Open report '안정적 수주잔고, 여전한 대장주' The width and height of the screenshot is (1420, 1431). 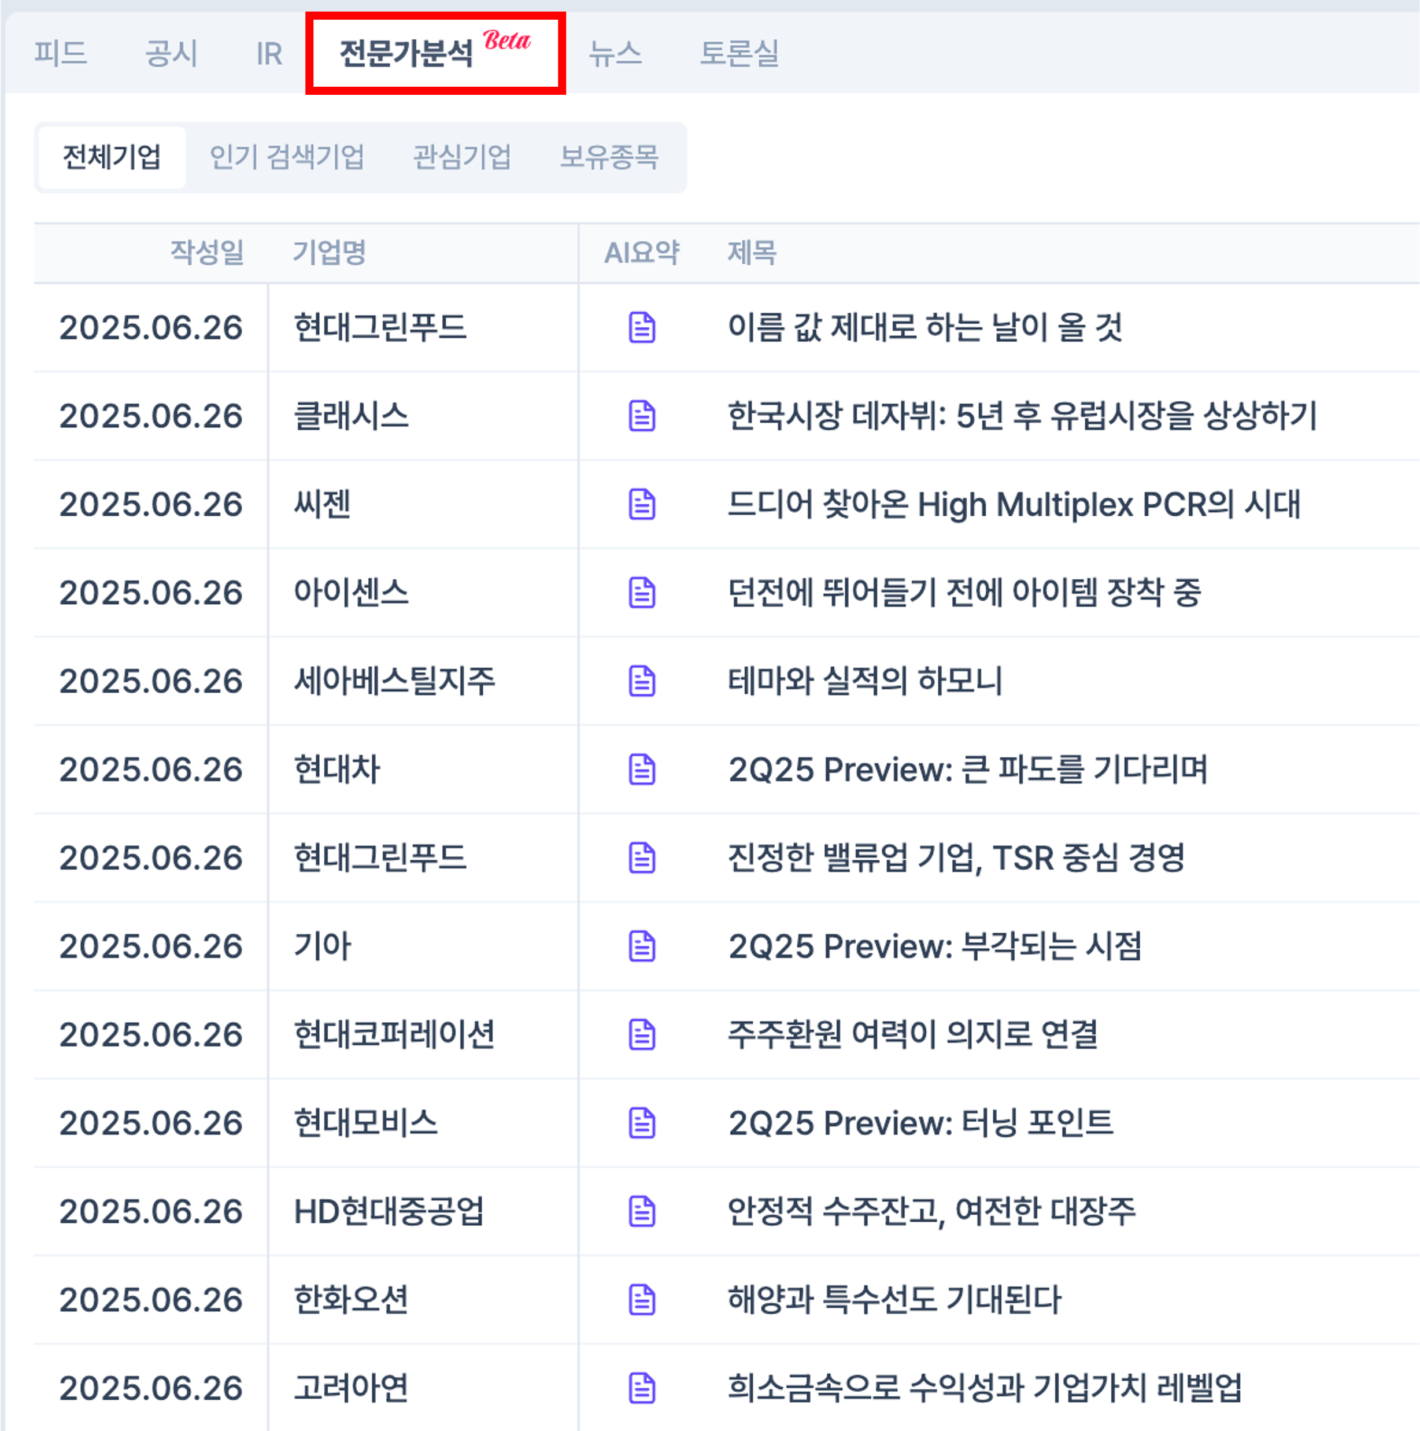click(x=931, y=1211)
